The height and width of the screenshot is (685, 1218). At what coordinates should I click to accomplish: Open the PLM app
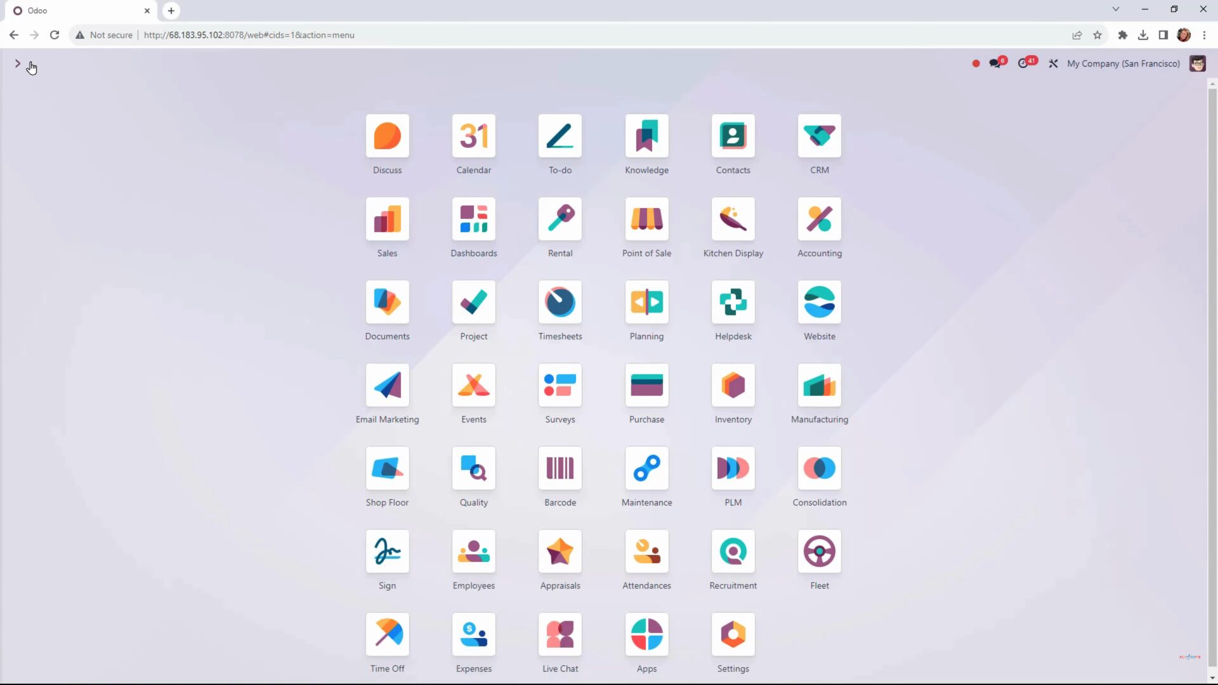tap(733, 468)
